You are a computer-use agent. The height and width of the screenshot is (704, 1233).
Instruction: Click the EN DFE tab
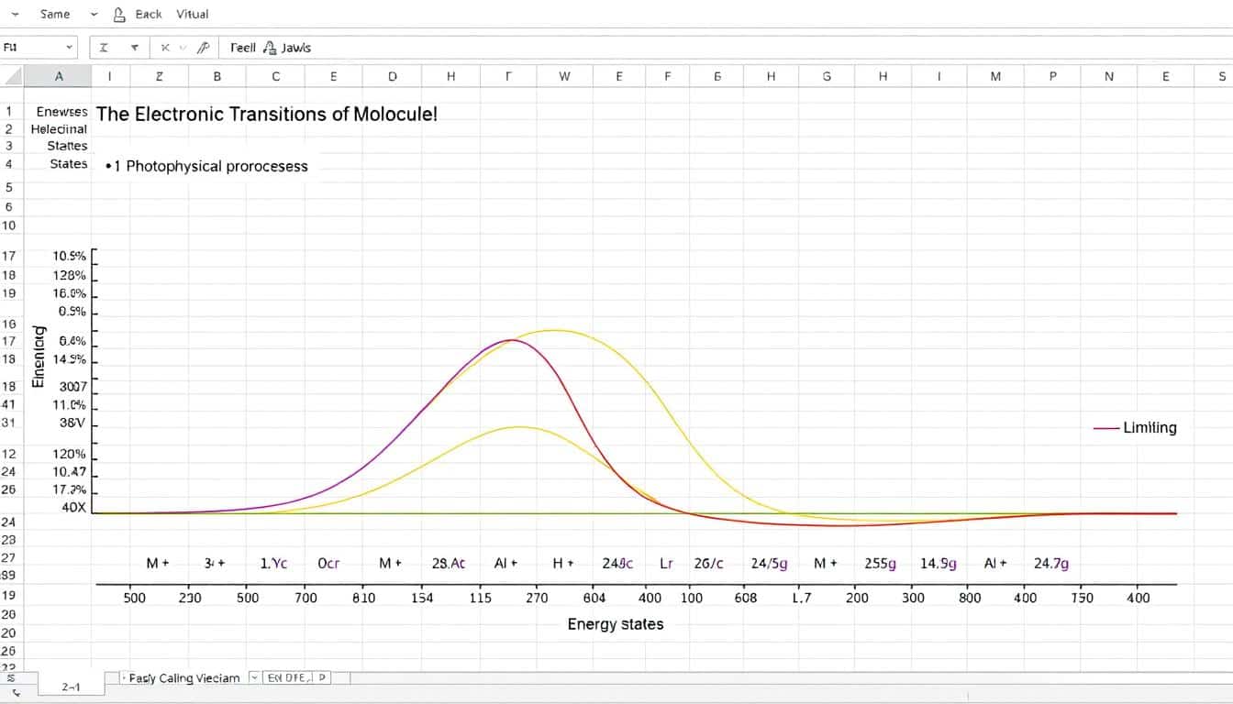pyautogui.click(x=288, y=678)
